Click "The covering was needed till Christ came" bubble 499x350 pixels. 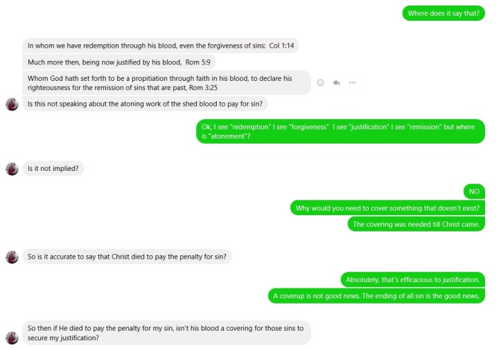tap(416, 224)
